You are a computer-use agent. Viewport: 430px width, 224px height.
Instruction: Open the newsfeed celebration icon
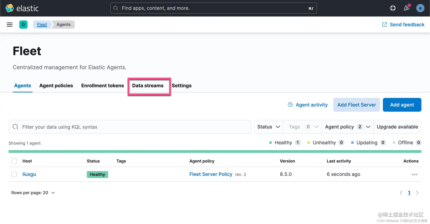click(407, 8)
